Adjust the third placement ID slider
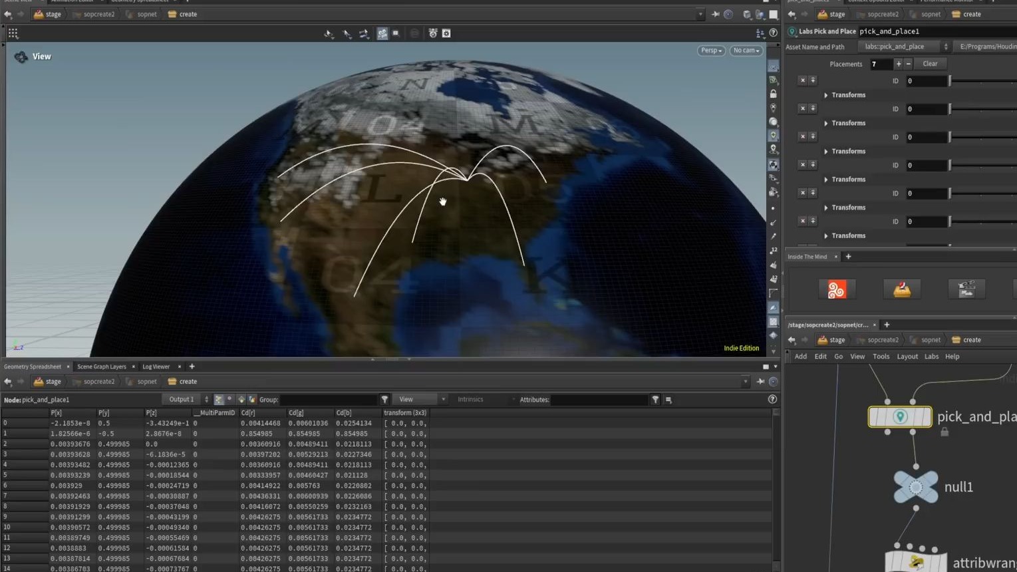This screenshot has height=572, width=1017. coord(983,137)
